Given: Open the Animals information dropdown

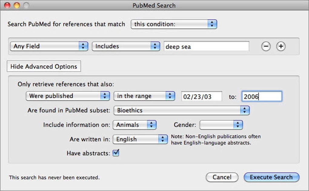Looking at the screenshot, I should (135, 125).
